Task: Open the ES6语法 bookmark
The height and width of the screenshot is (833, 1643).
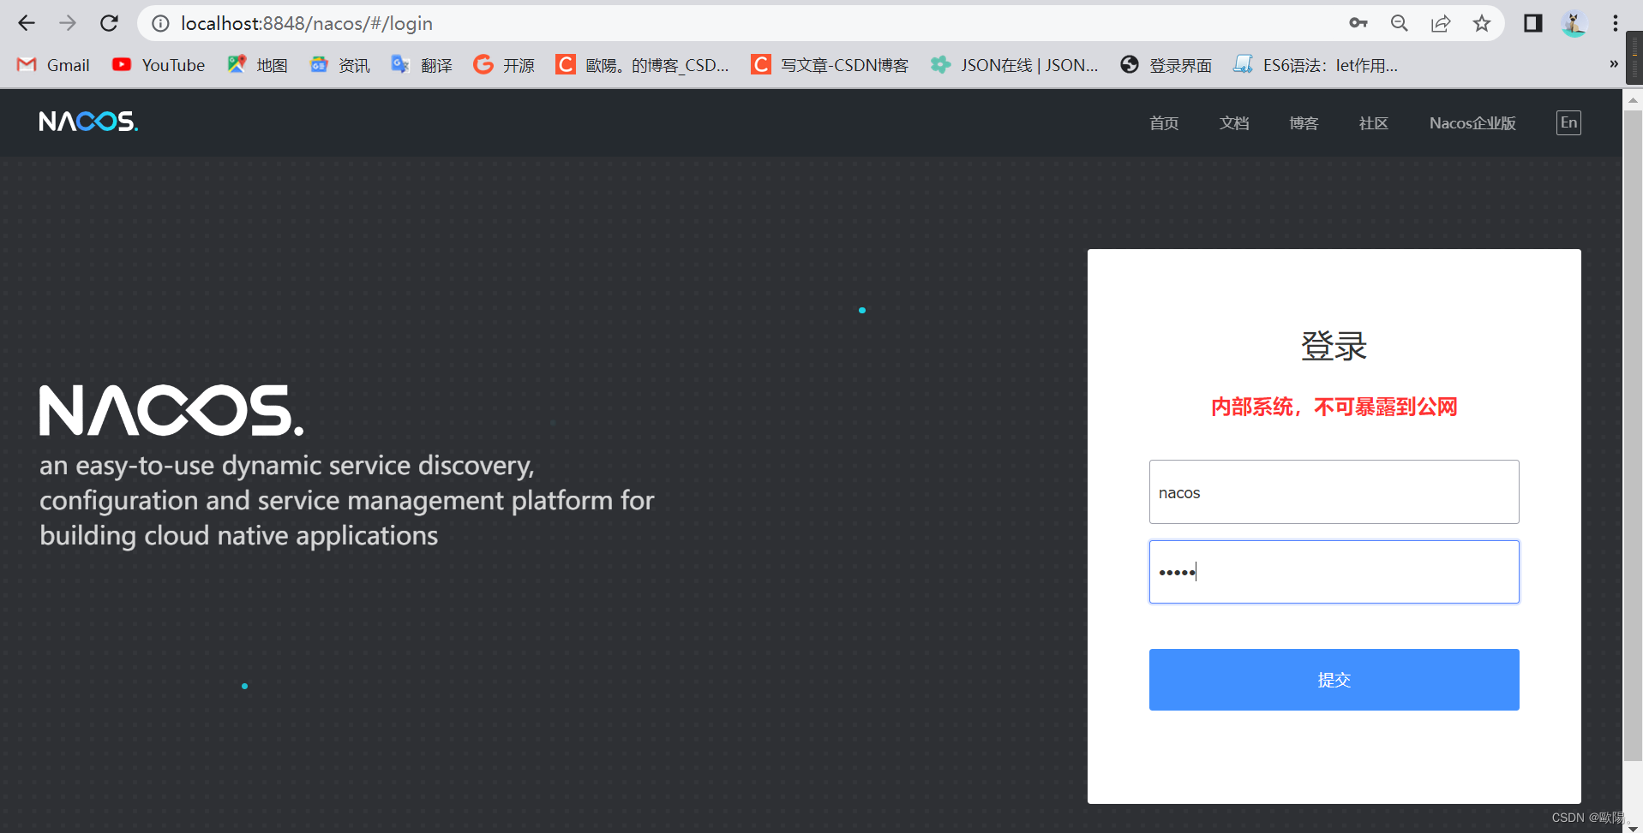Action: click(x=1316, y=65)
